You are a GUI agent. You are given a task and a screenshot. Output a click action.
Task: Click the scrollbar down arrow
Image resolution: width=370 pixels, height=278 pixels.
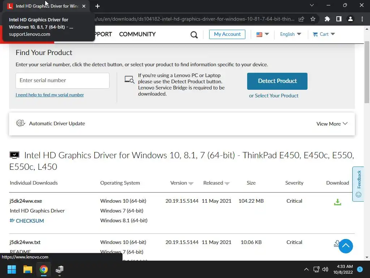click(x=367, y=257)
